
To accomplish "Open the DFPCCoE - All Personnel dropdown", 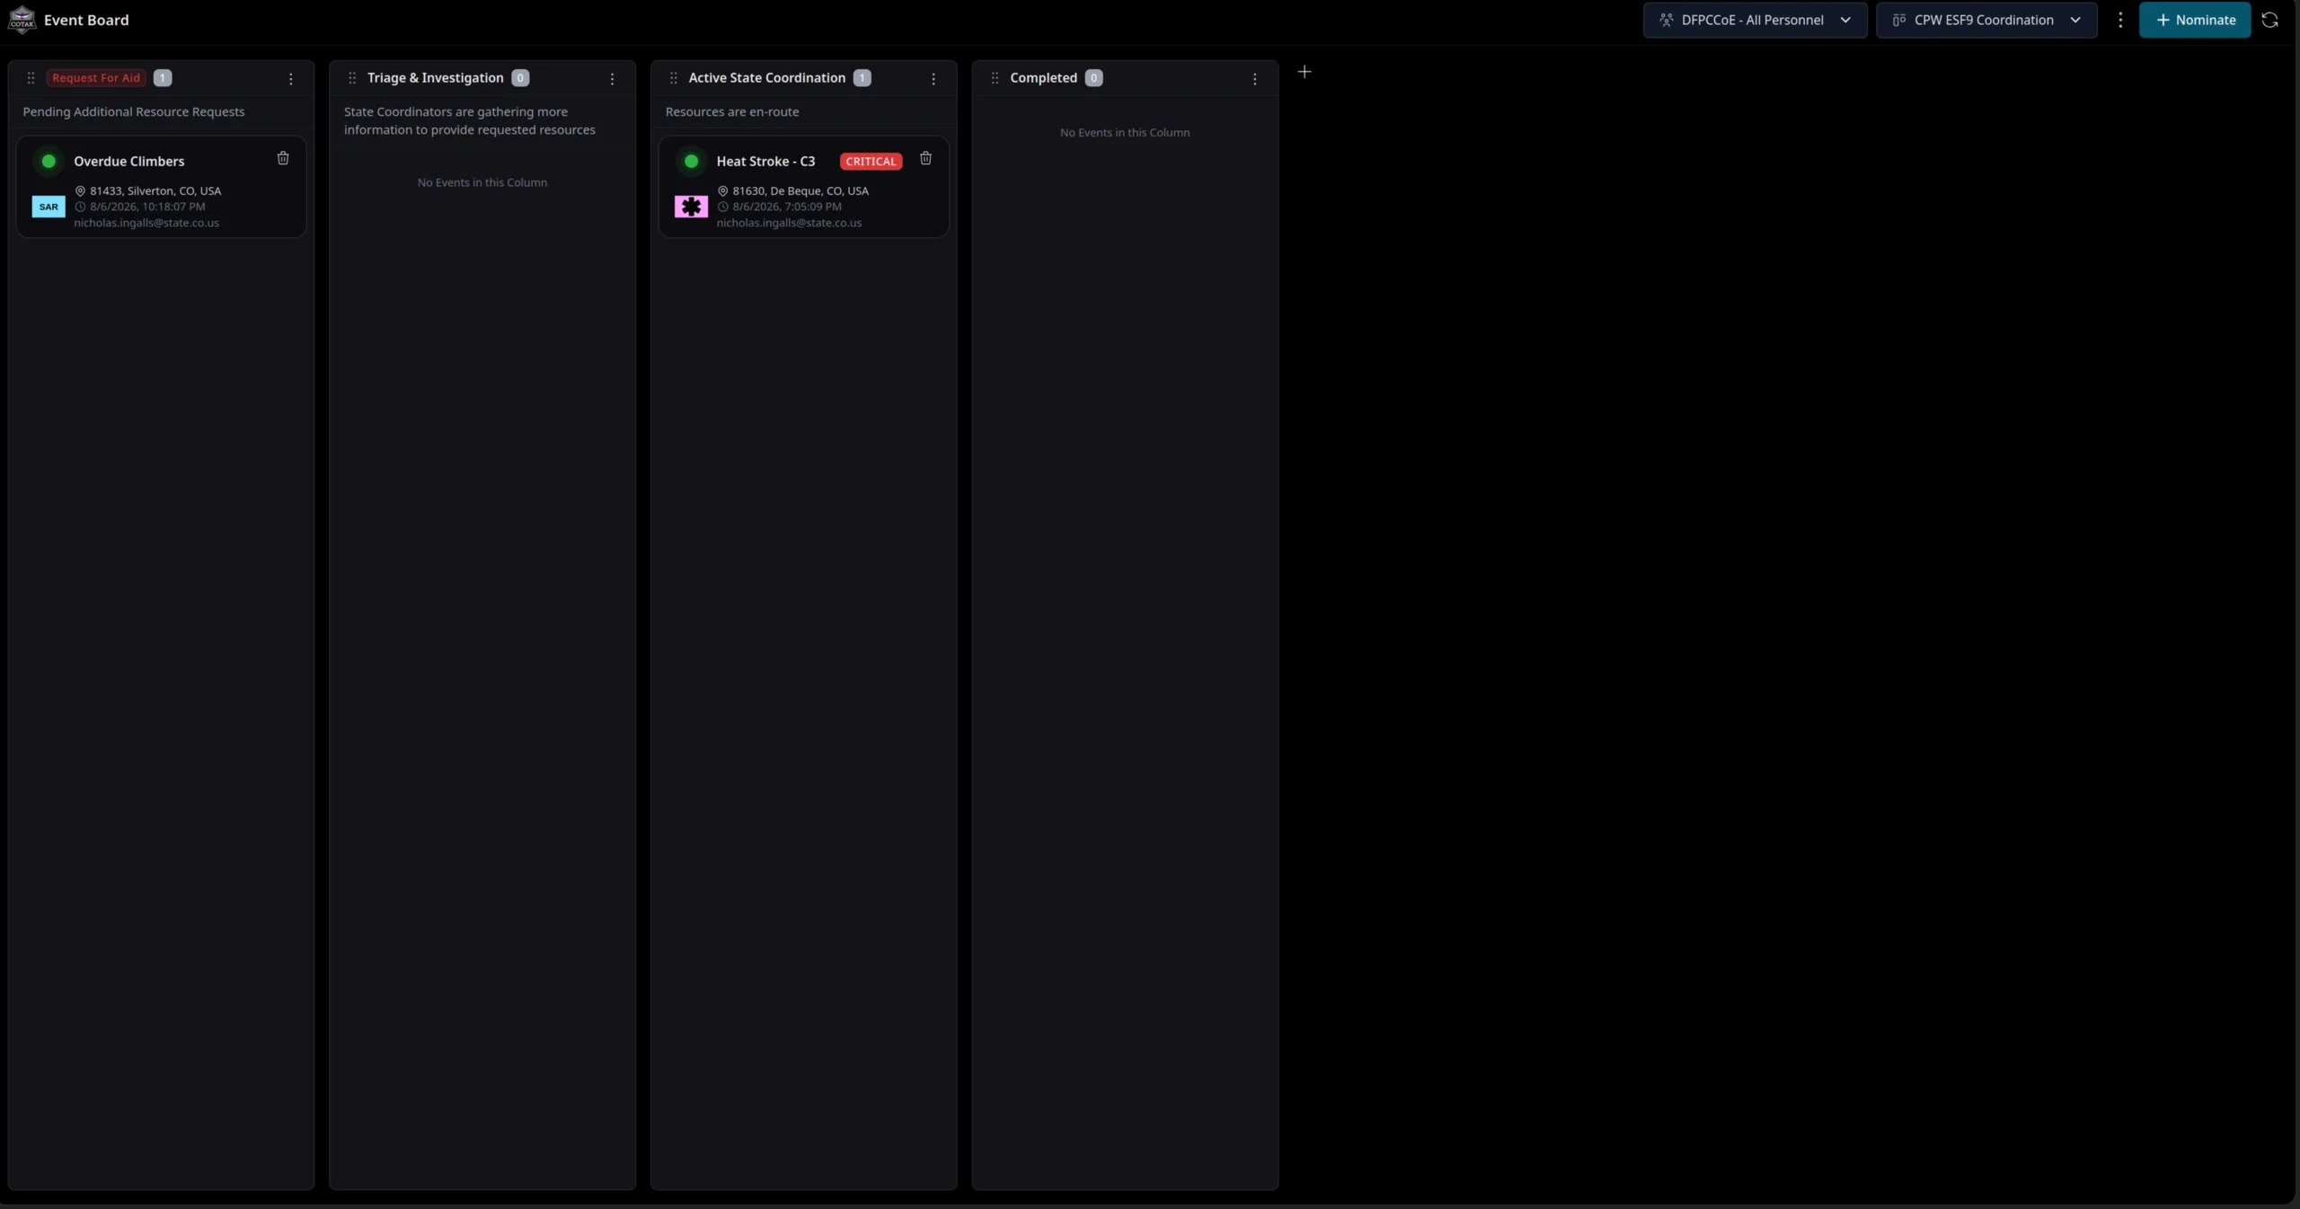I will pyautogui.click(x=1755, y=20).
